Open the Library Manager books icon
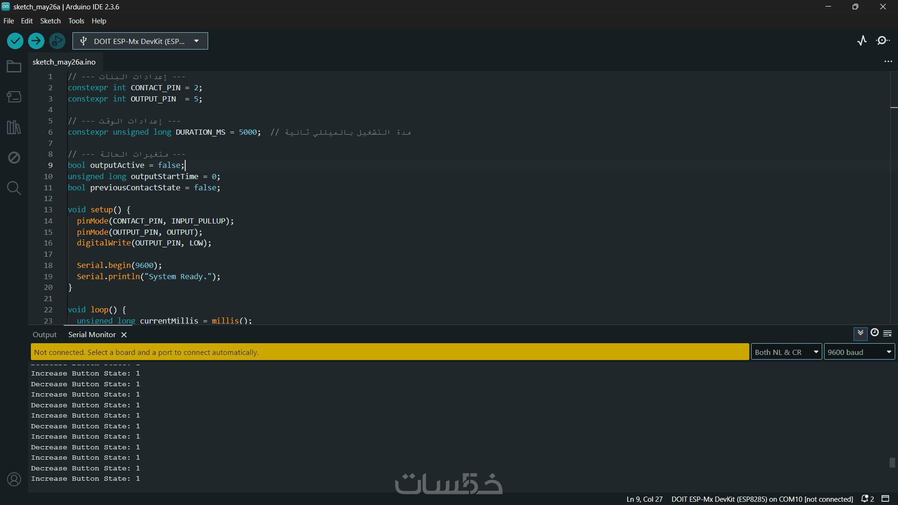The height and width of the screenshot is (505, 898). (14, 127)
